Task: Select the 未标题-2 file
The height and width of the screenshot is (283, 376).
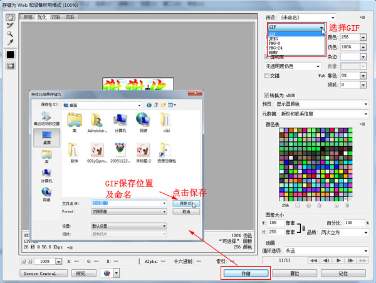Action: [x=144, y=152]
